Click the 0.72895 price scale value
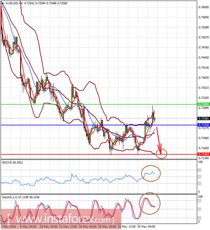This screenshot has width=210, height=230. [204, 108]
